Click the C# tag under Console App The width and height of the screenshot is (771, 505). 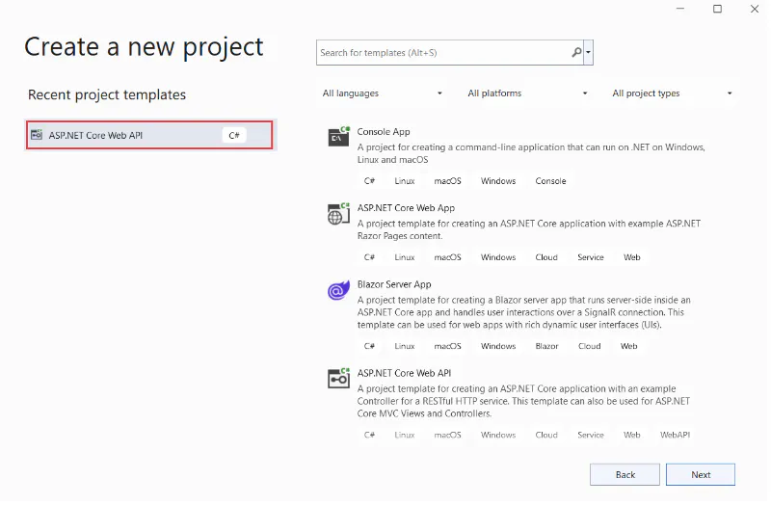(x=369, y=181)
